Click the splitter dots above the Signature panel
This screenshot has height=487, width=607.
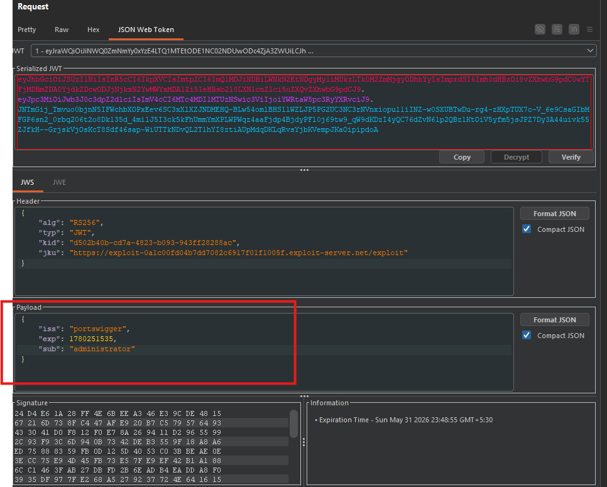point(304,396)
